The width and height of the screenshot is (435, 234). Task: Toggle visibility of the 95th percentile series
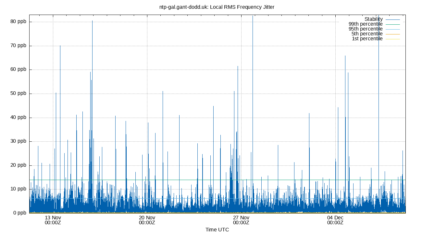[x=366, y=29]
